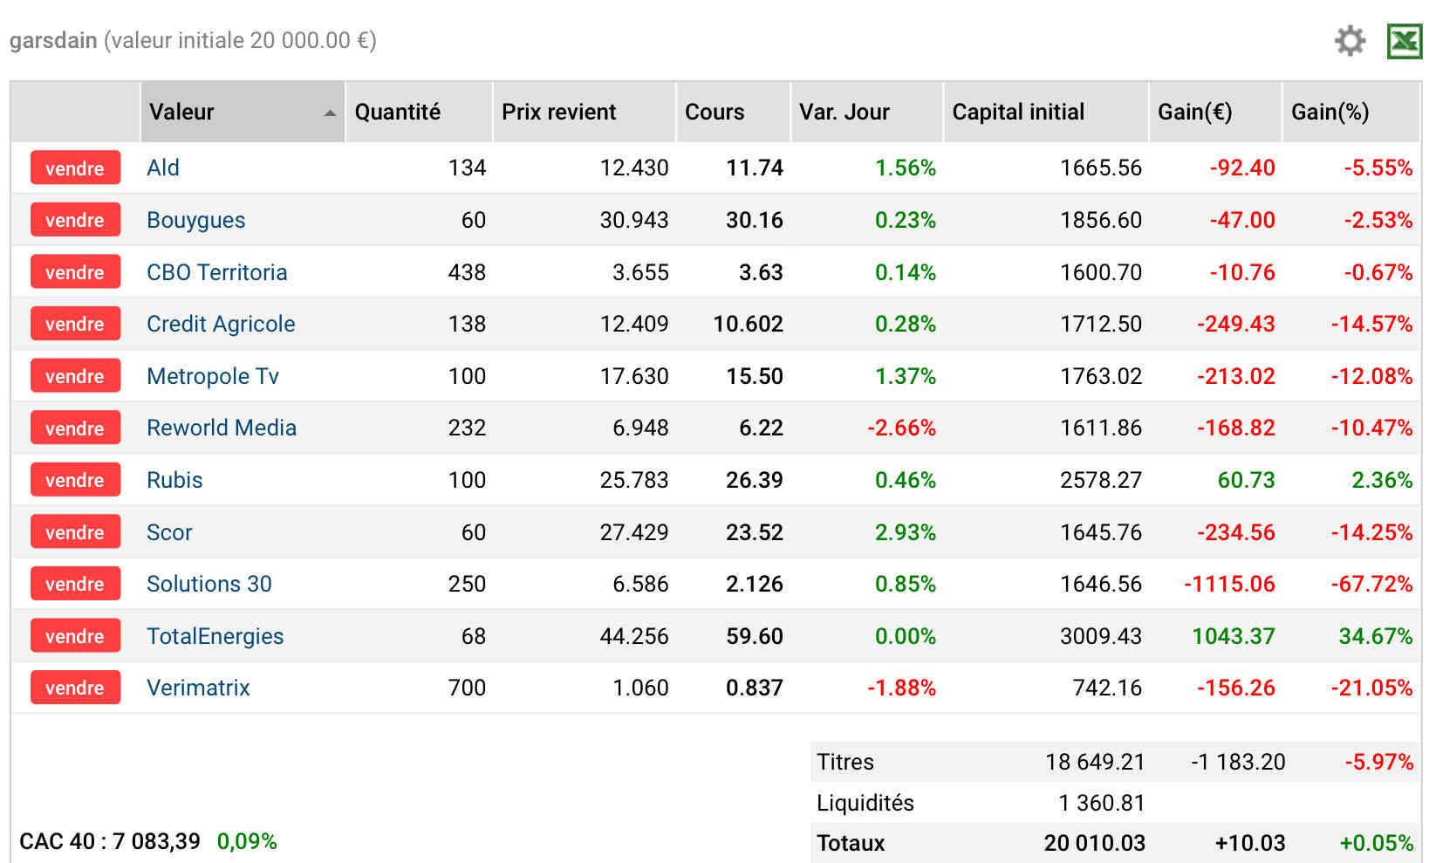Click the sort arrow in Valeur header
The width and height of the screenshot is (1429, 863).
tap(330, 113)
